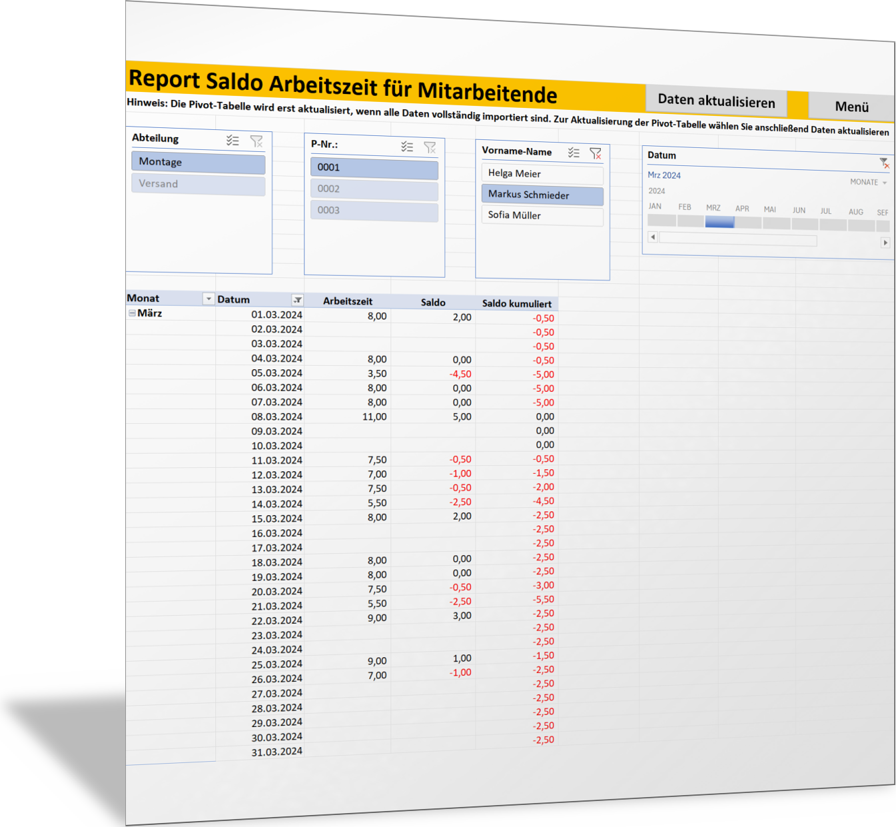
Task: Collapse the März group in the pivot table
Action: click(132, 313)
